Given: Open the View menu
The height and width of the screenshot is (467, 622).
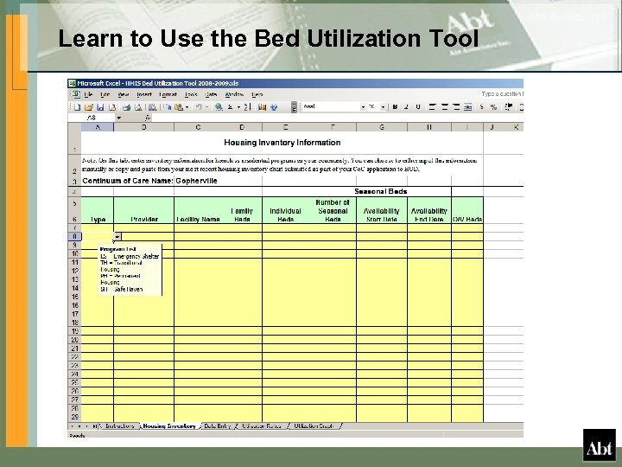Looking at the screenshot, I should [x=124, y=94].
